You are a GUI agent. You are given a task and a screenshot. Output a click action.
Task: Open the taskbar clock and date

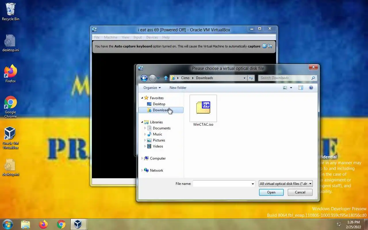[x=353, y=225]
